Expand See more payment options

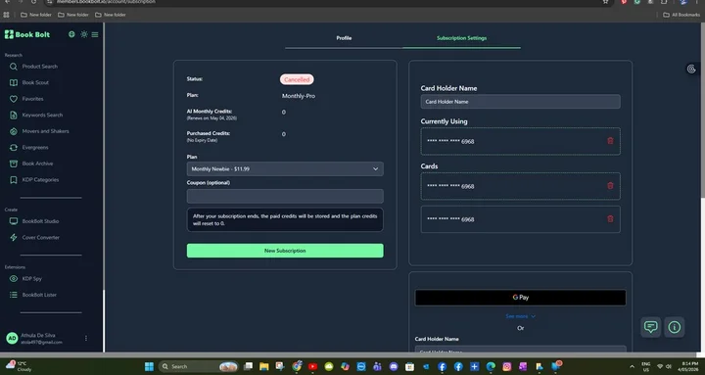520,316
